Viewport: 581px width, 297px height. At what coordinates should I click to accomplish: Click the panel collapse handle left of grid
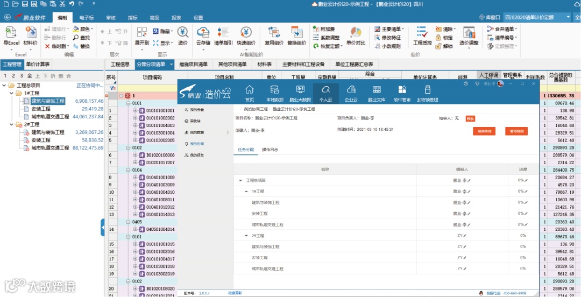coord(103,227)
